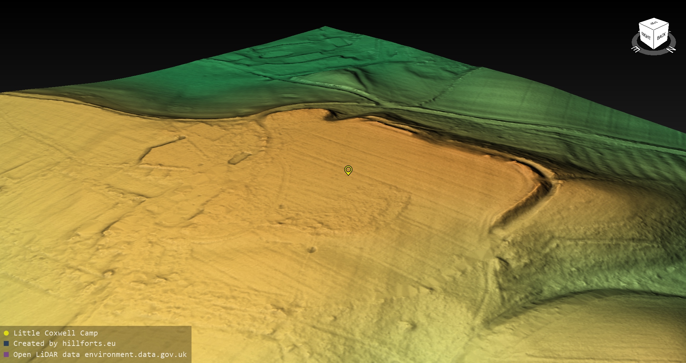686x363 pixels.
Task: Select the yellow location pin on the terrain
Action: (x=348, y=170)
